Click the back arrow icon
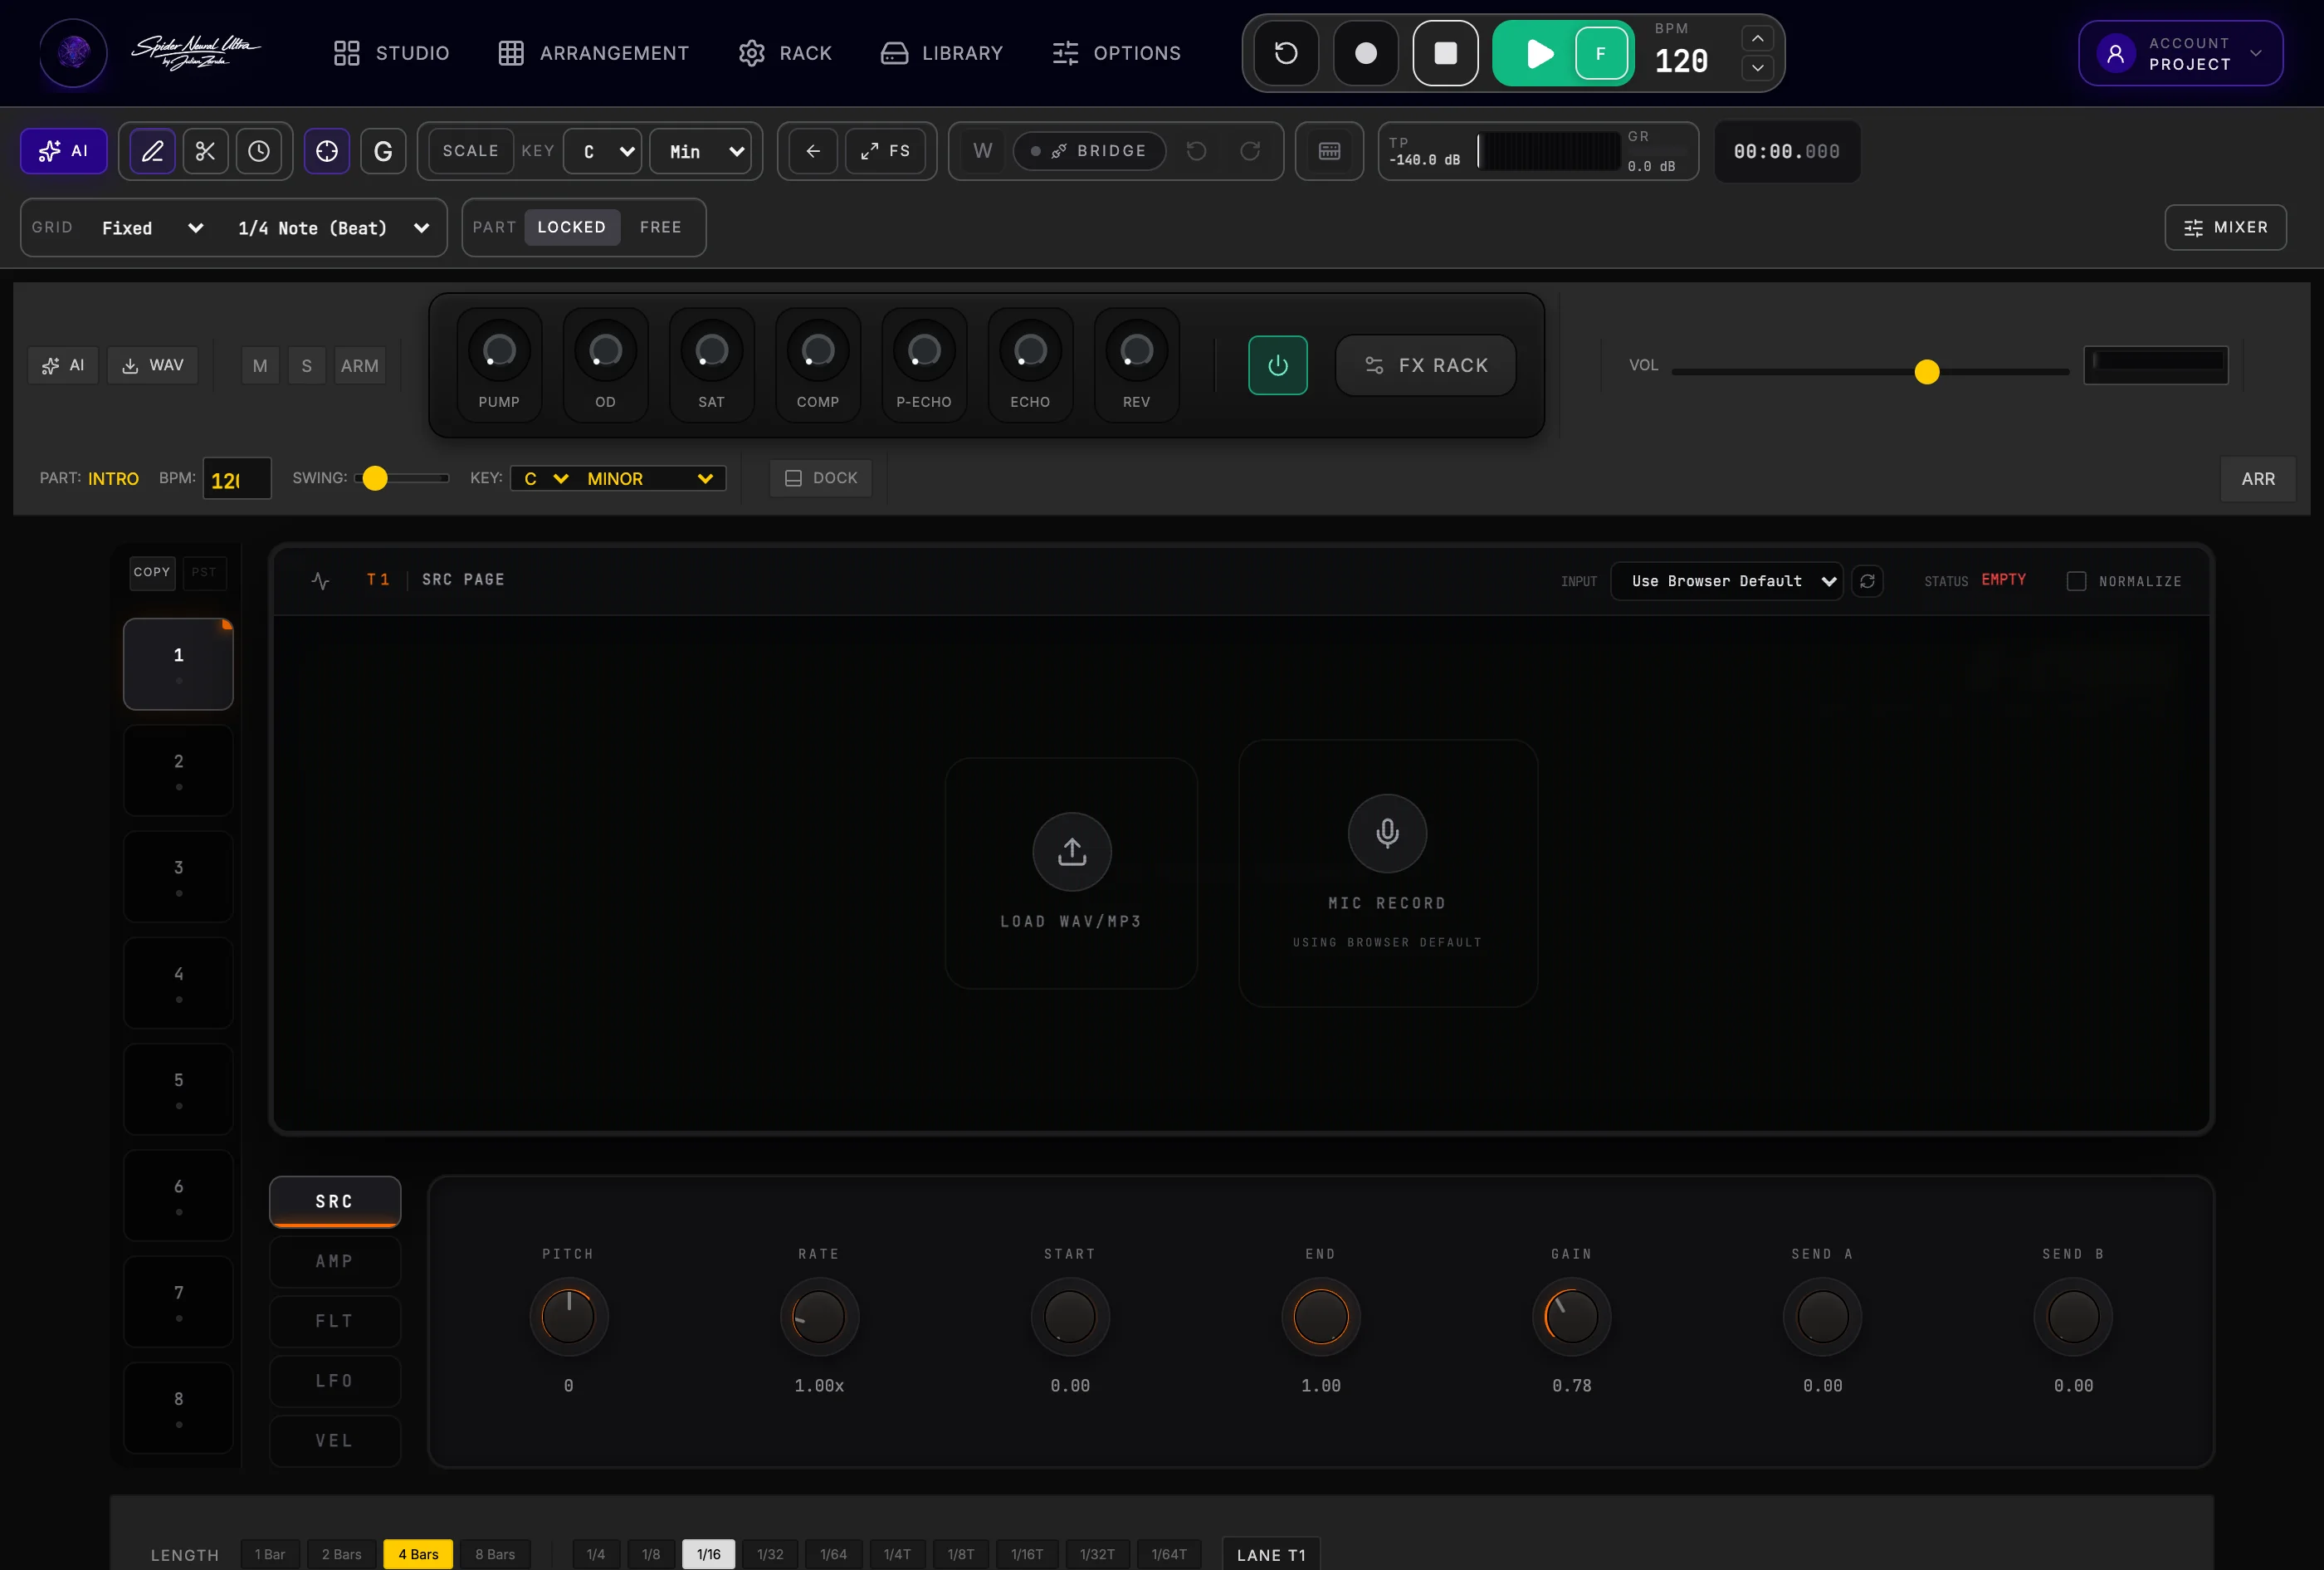 pyautogui.click(x=813, y=151)
